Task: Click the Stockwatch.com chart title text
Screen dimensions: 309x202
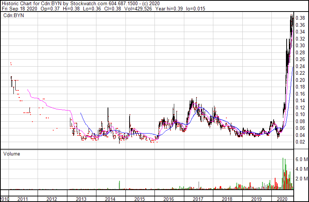Action: (89, 4)
